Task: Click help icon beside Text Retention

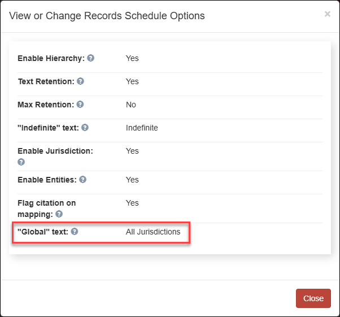Action: [80, 81]
